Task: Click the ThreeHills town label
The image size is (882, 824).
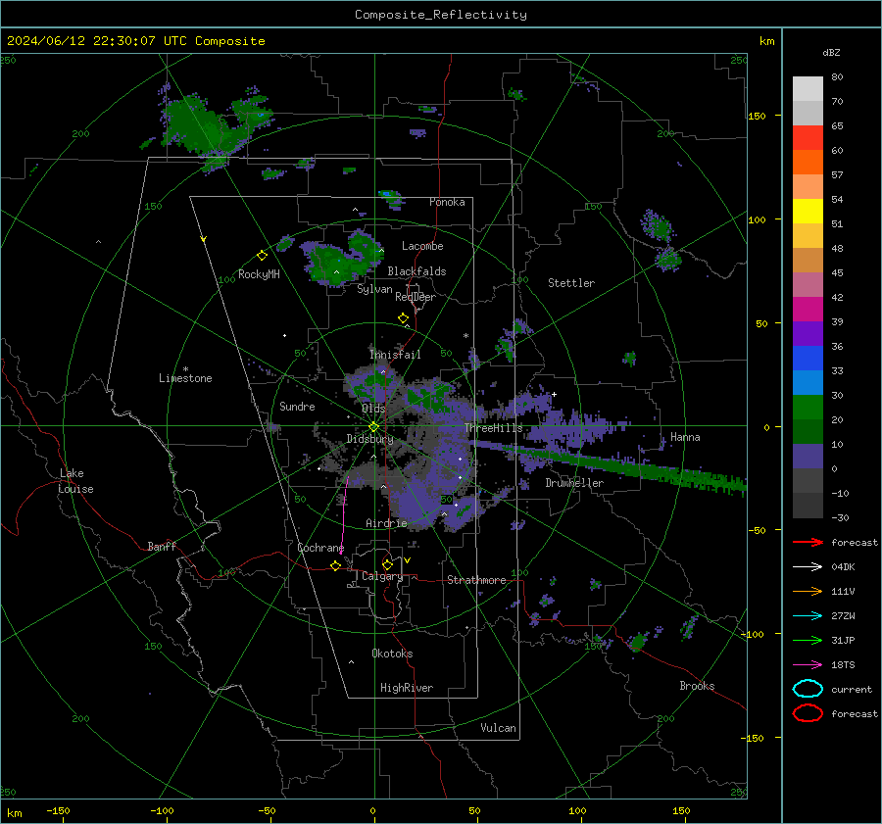Action: click(493, 428)
